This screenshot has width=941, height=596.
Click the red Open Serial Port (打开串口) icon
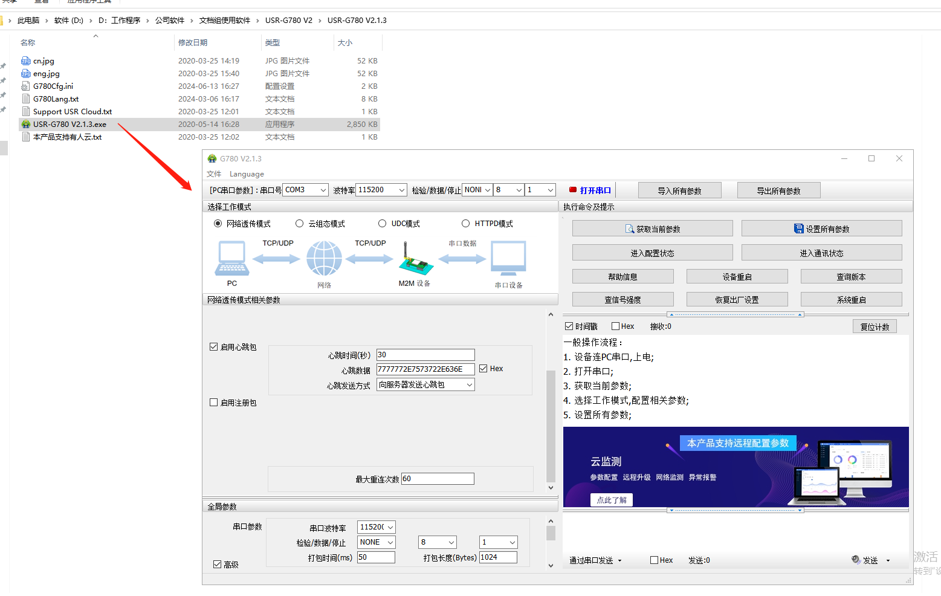(x=572, y=190)
